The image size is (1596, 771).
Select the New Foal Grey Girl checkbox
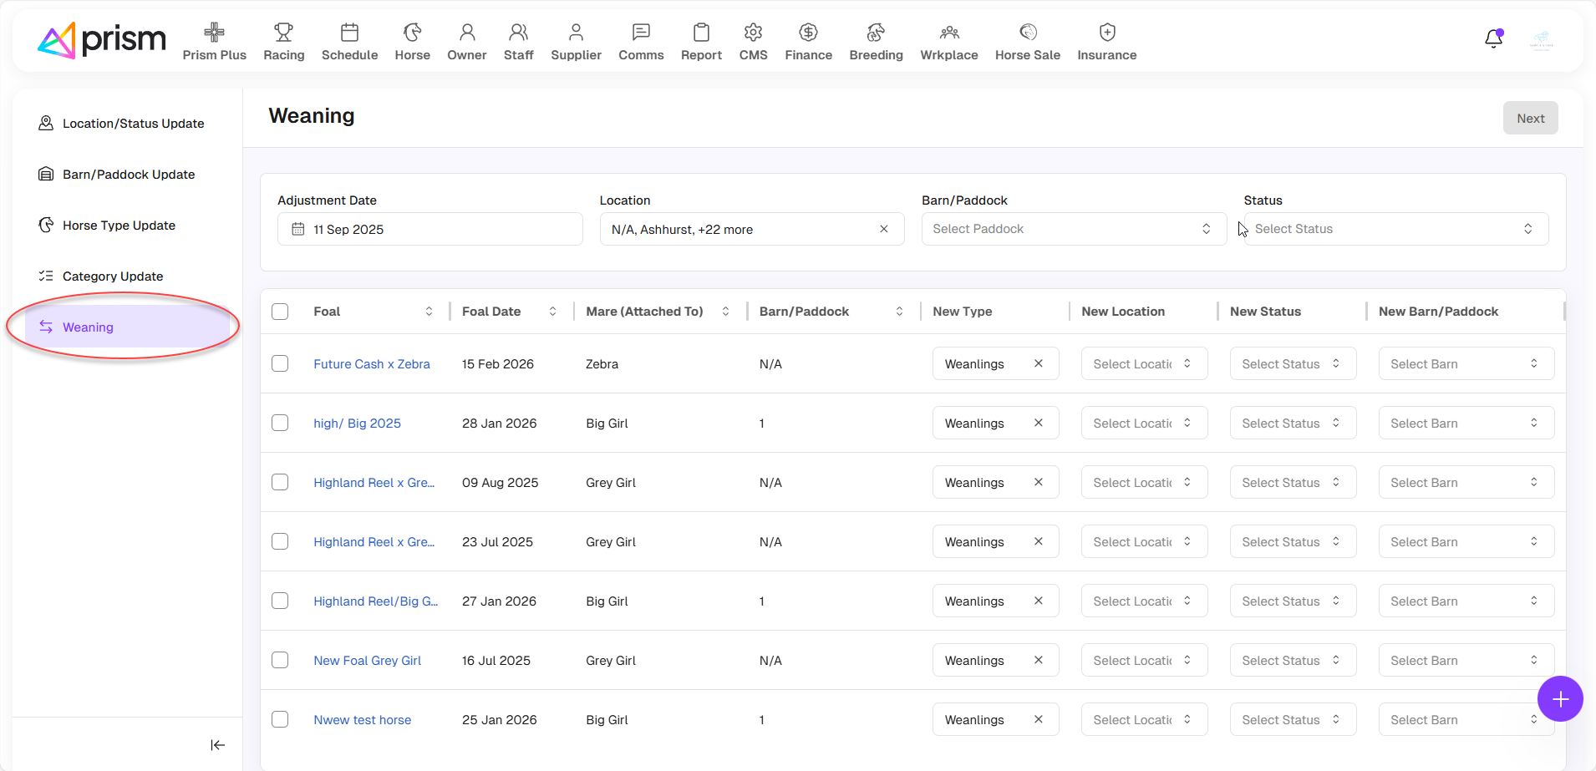tap(280, 660)
